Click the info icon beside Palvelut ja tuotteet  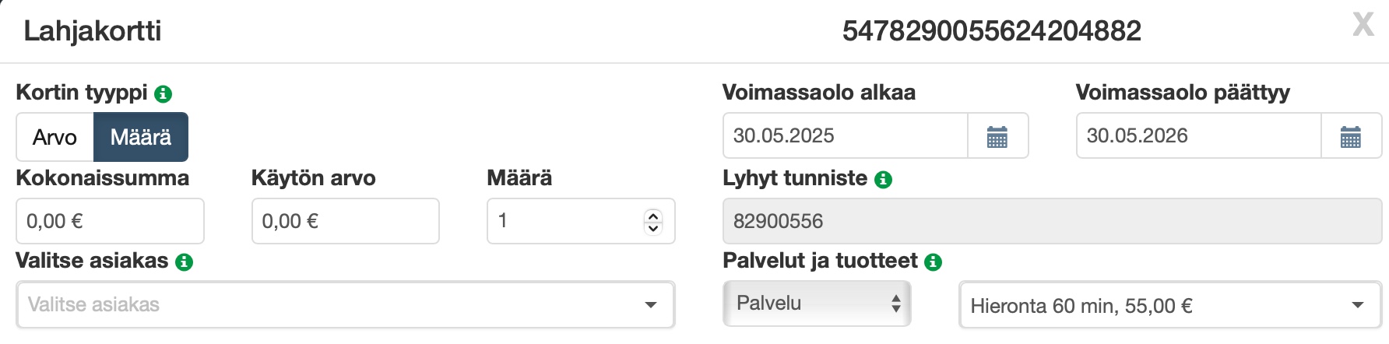pos(933,262)
